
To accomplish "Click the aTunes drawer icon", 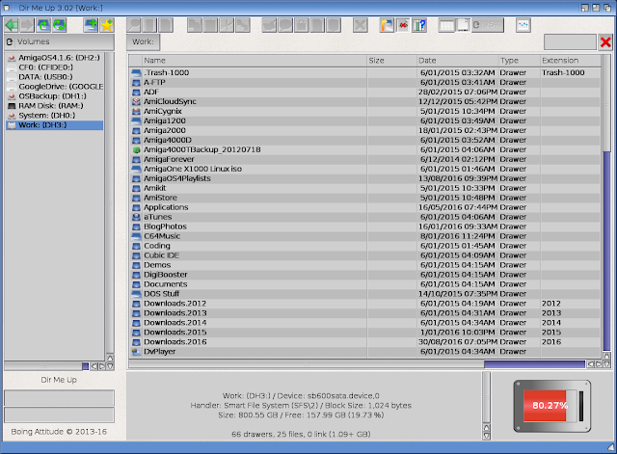I will [136, 217].
